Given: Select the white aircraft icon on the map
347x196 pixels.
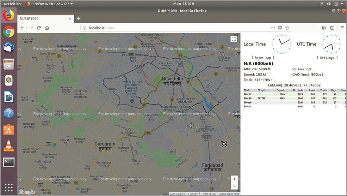Looking at the screenshot, I should pos(191,126).
